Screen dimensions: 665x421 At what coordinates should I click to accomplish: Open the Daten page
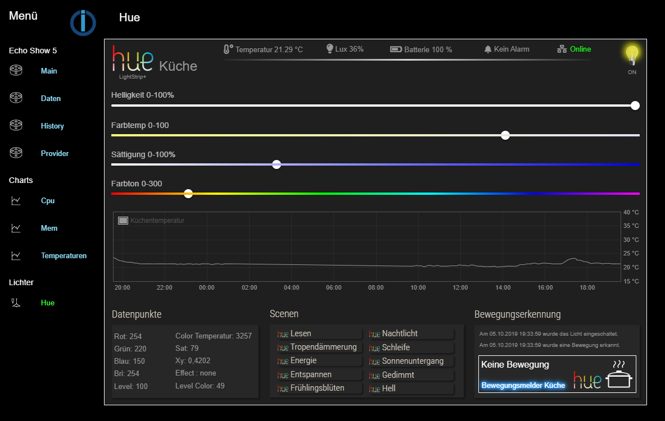click(51, 98)
